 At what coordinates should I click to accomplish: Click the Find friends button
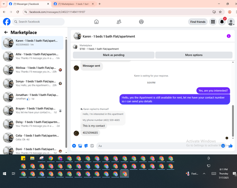[198, 22]
